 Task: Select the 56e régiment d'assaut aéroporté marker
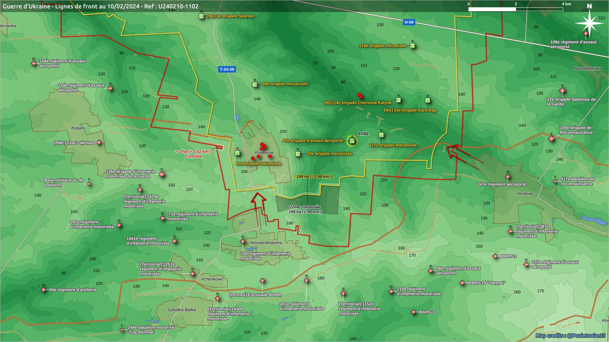point(430,271)
